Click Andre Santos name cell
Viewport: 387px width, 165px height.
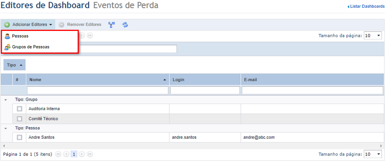point(98,137)
